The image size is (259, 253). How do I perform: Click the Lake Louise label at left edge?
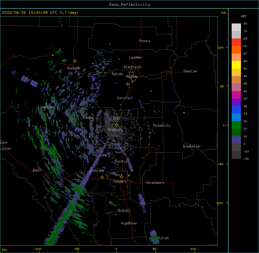point(5,145)
